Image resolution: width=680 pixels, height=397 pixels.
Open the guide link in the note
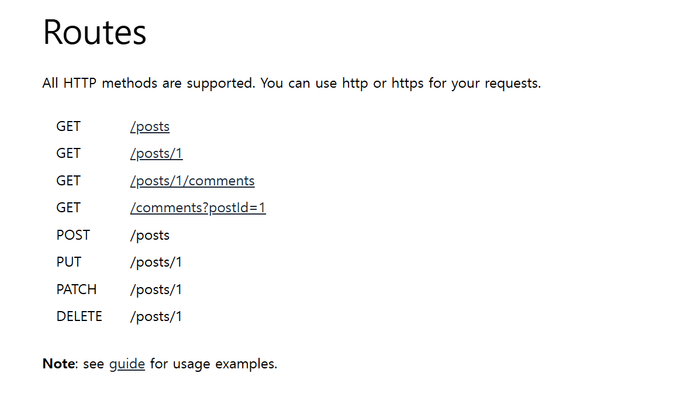pos(127,364)
